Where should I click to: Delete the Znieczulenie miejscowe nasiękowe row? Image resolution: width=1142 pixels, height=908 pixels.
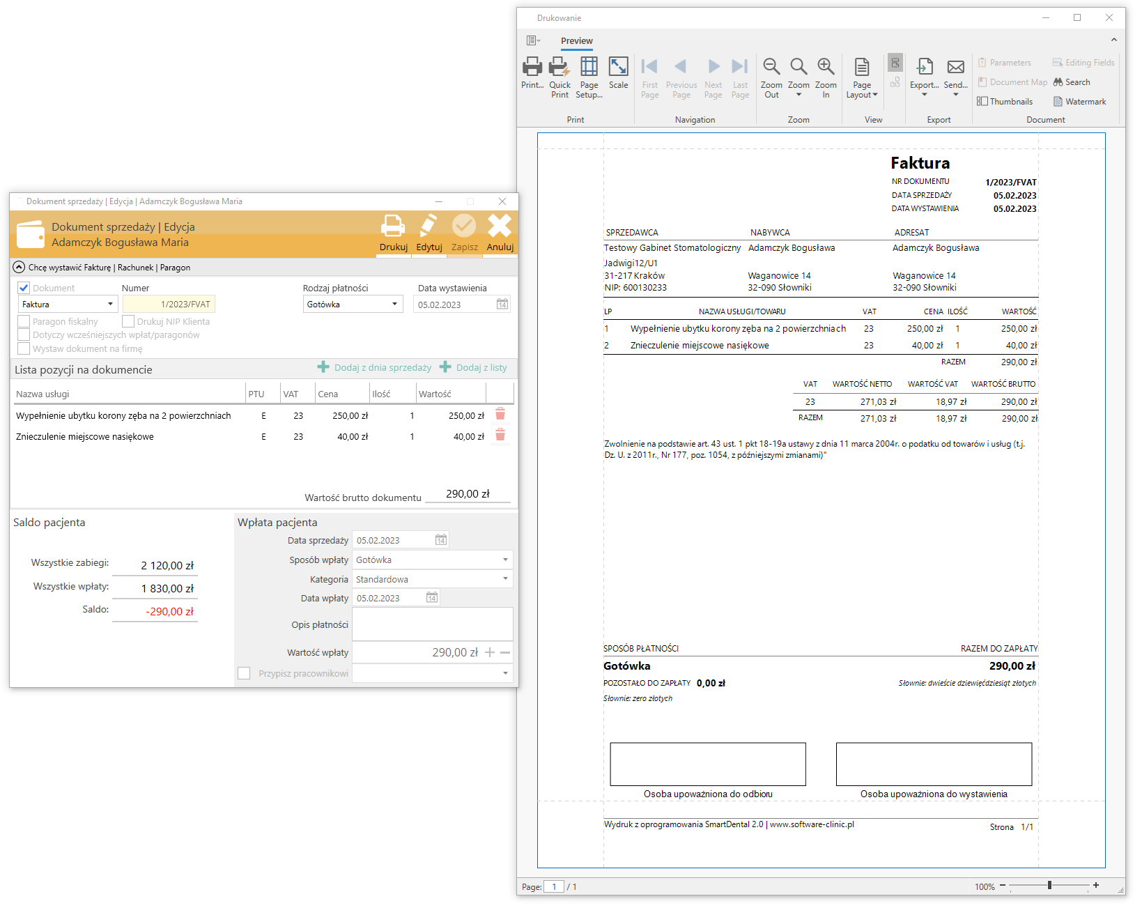(x=500, y=436)
